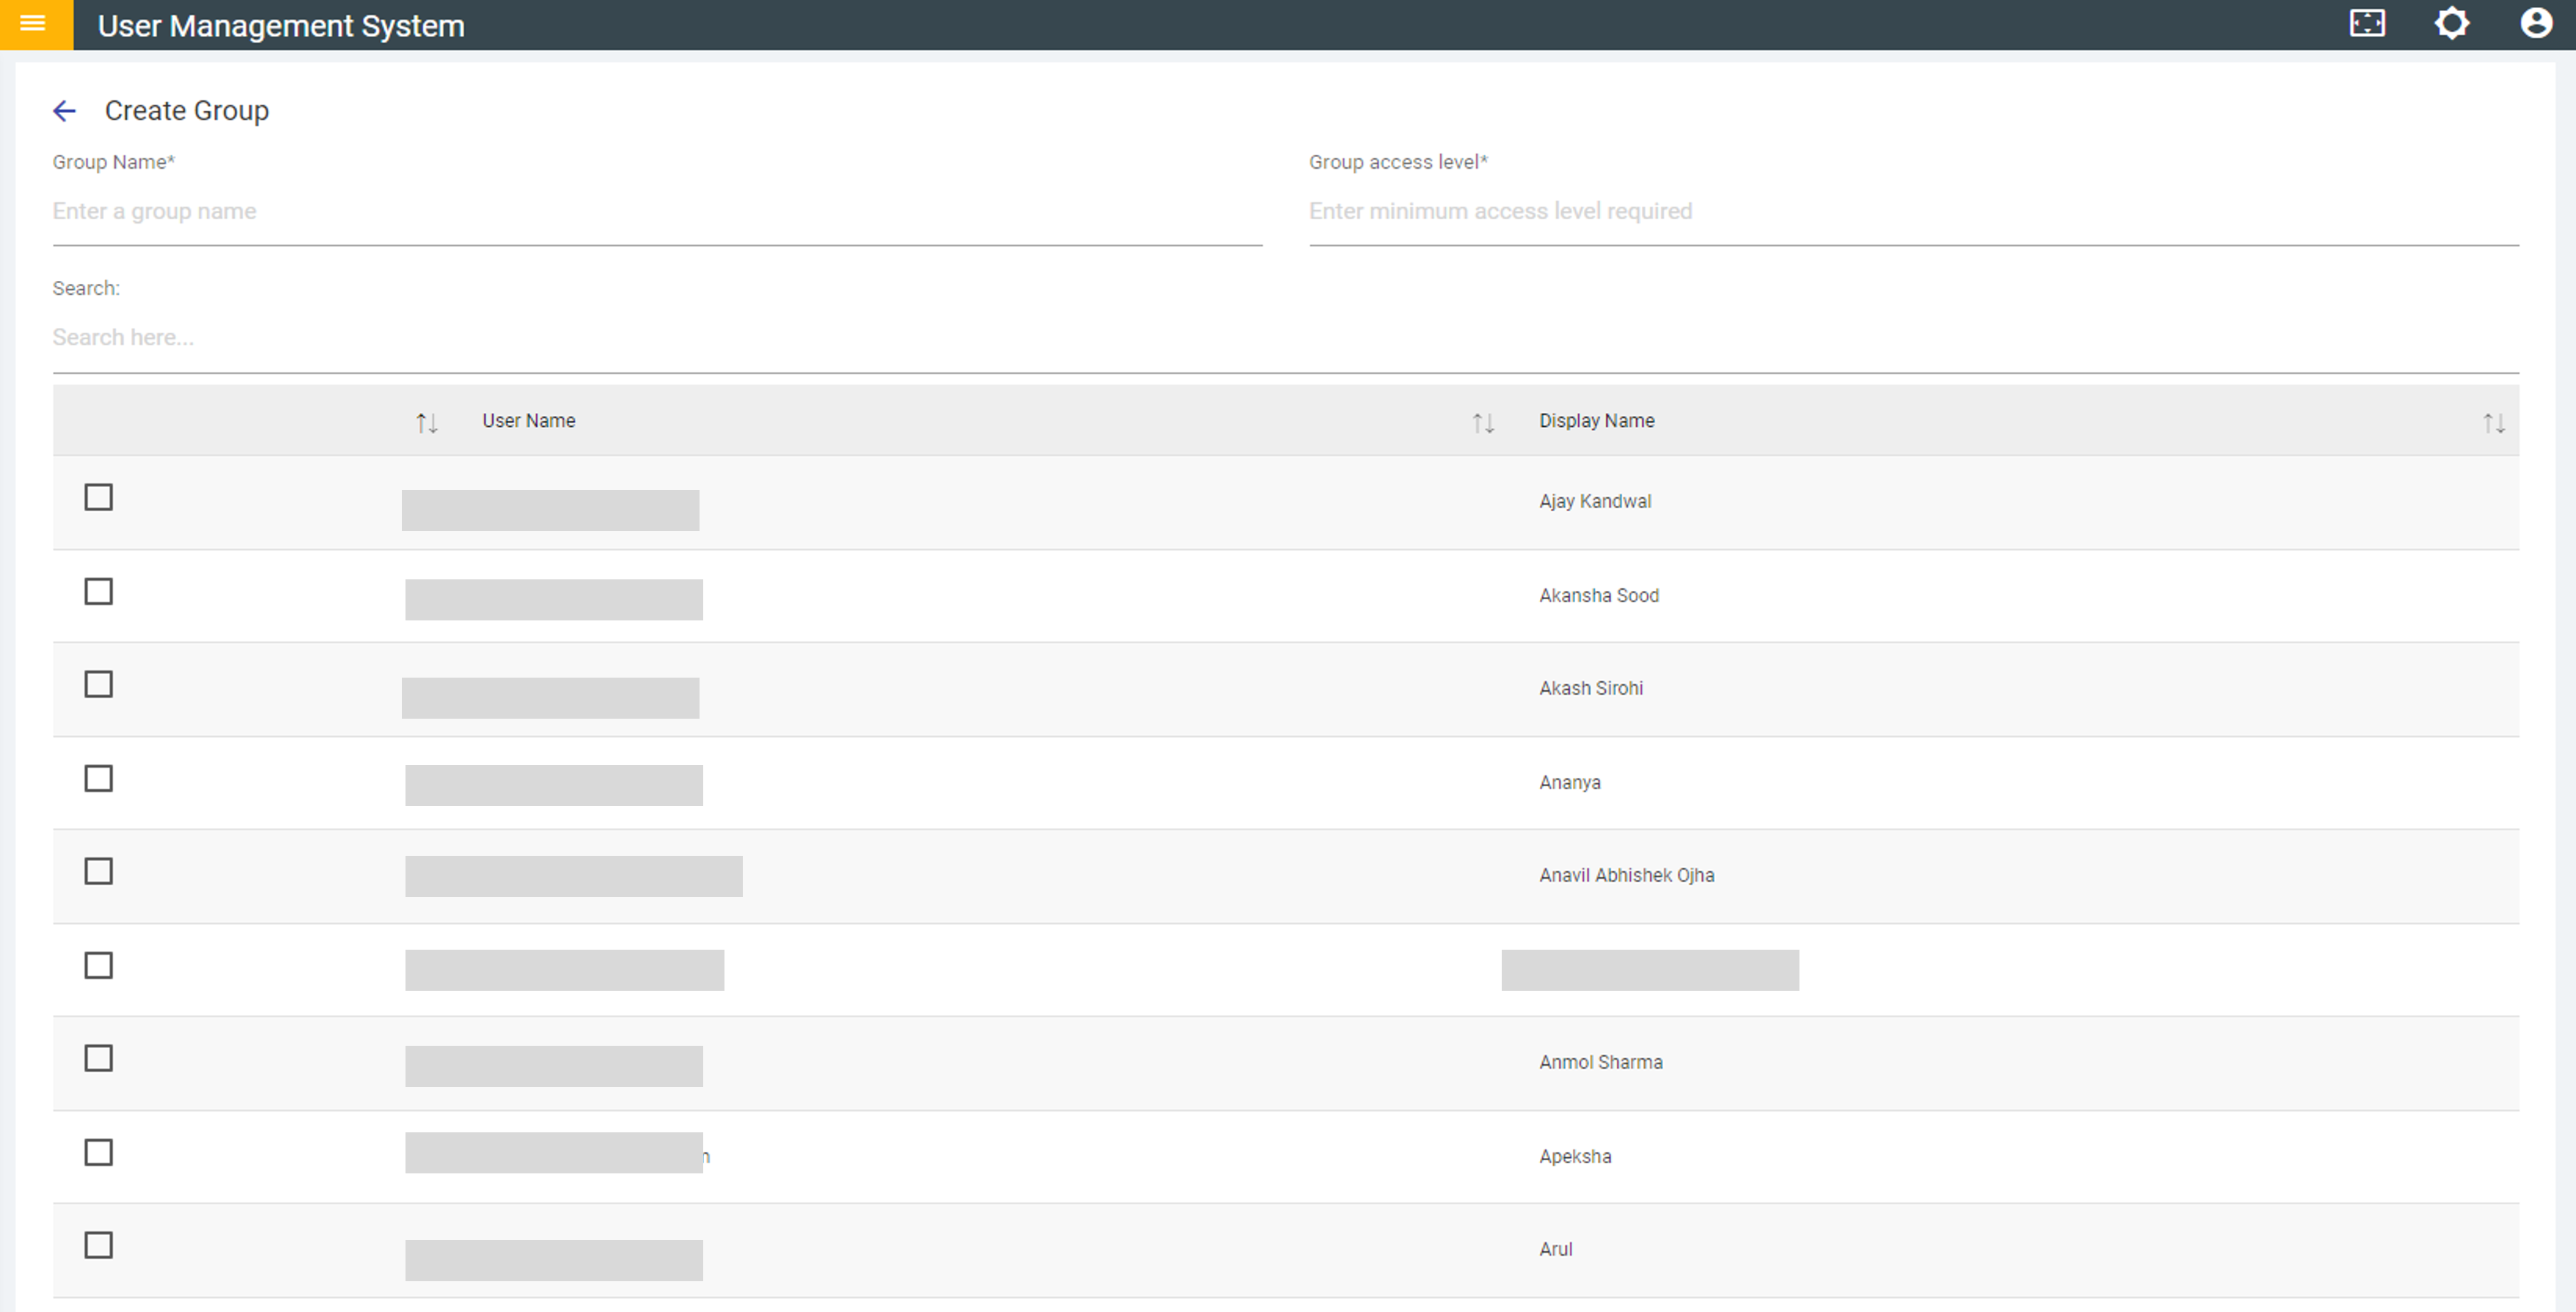2576x1312 pixels.
Task: Go back using the Create Group arrow
Action: (64, 111)
